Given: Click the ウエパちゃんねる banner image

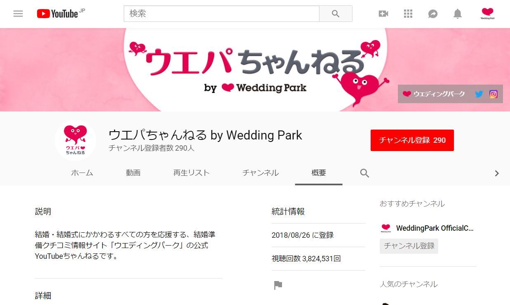Looking at the screenshot, I should coord(255,70).
